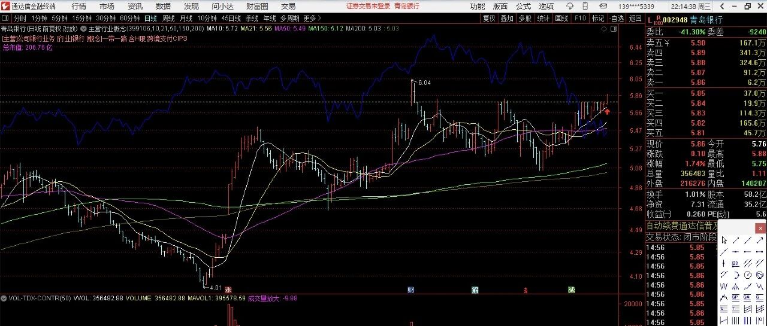Image resolution: width=767 pixels, height=326 pixels.
Task: Choose the W-wave pattern drawing tool
Action: [724, 286]
